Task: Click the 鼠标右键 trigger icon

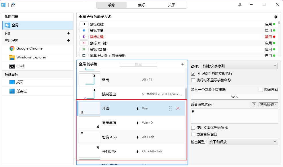Action: pyautogui.click(x=84, y=24)
